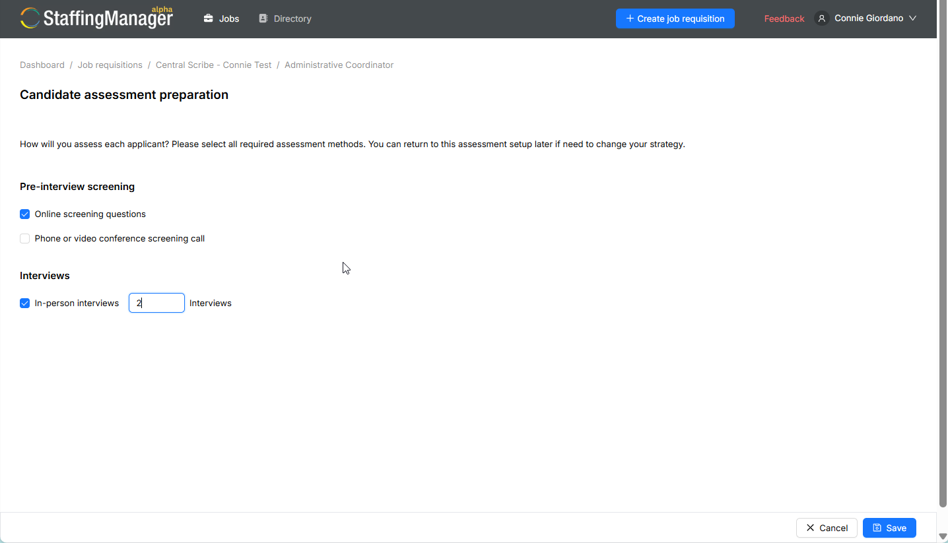Click the Interviews section heading
Screen dimensions: 948x543
[x=45, y=276]
